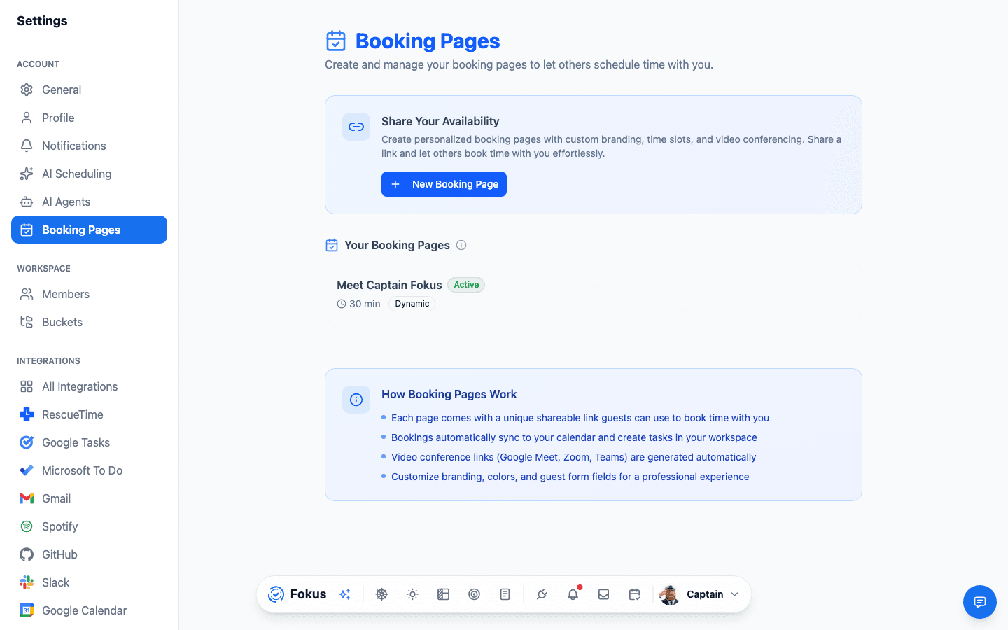Open Microsoft To Do integration
Viewport: 1008px width, 630px height.
[89, 470]
